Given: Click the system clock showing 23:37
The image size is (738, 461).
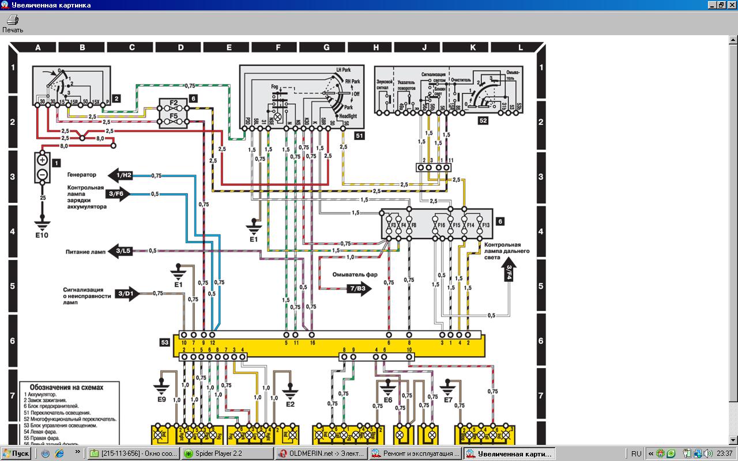Looking at the screenshot, I should 725,454.
